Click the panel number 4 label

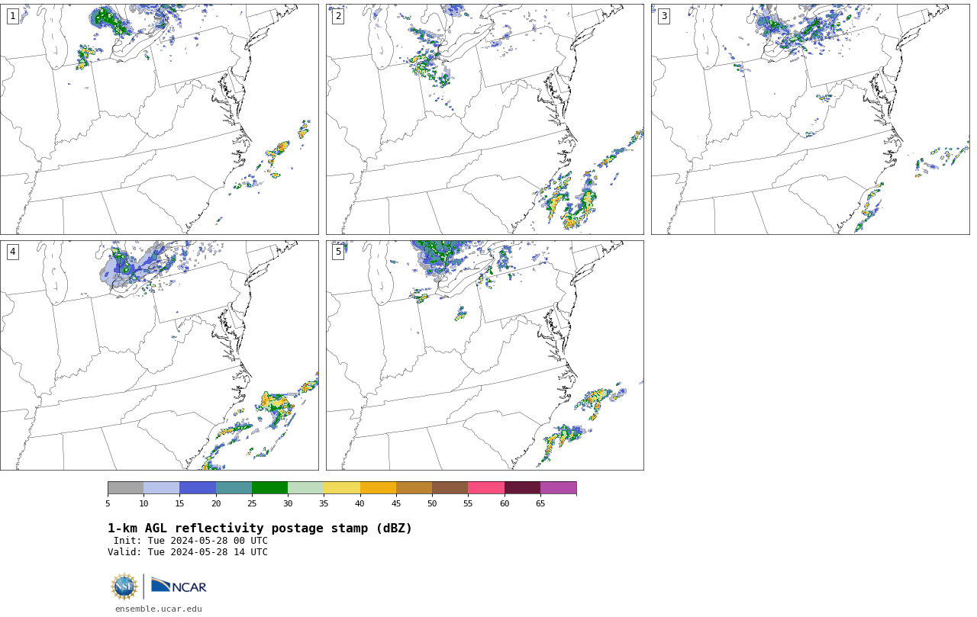click(13, 252)
